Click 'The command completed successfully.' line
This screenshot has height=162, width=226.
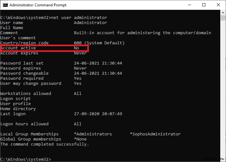tap(45, 144)
